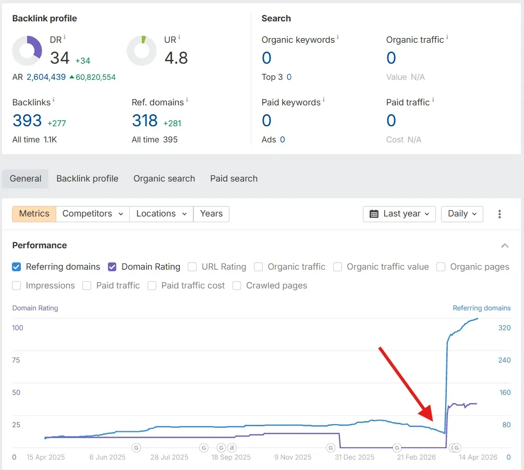Open the 393 backlinks count link
Screen dimensions: 524x470
[x=27, y=120]
